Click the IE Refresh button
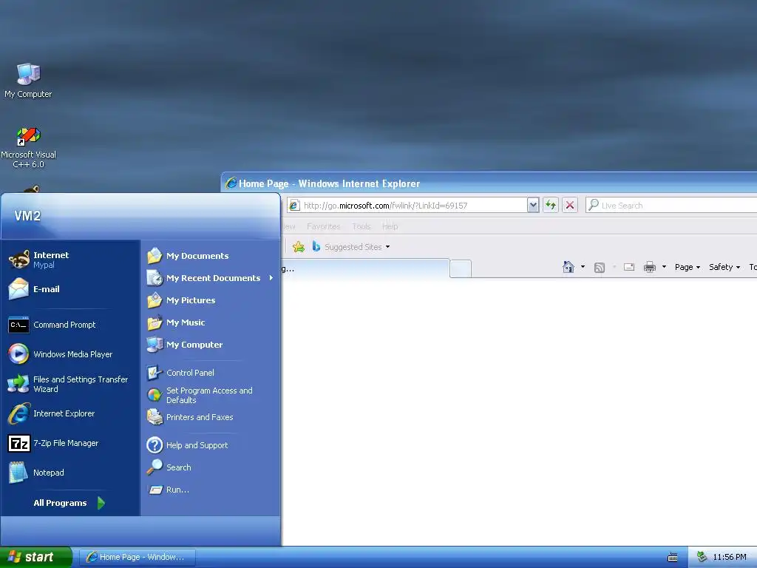The height and width of the screenshot is (568, 757). pos(550,206)
